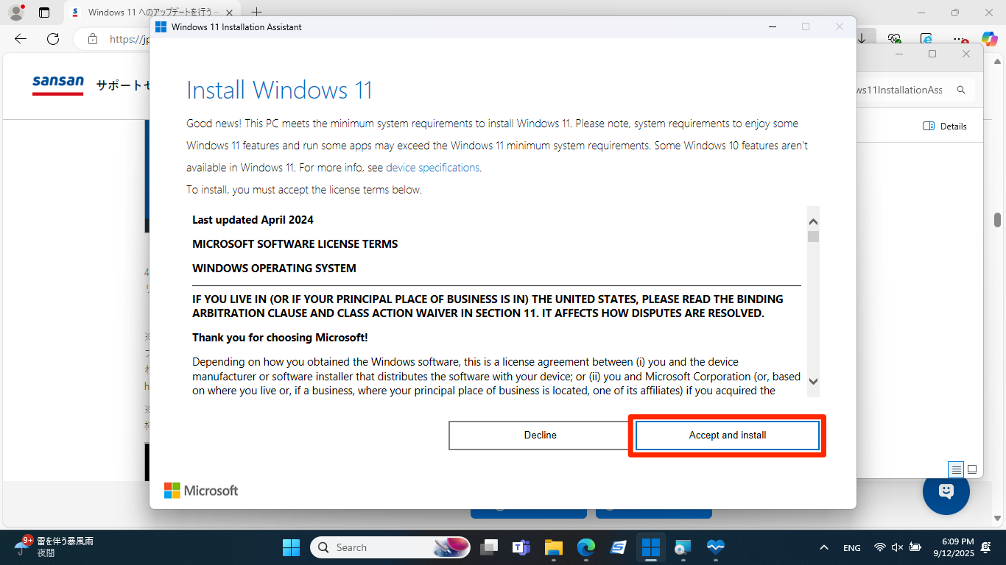Open Browser essentials heart icon in Edge
This screenshot has width=1006, height=565.
click(894, 39)
